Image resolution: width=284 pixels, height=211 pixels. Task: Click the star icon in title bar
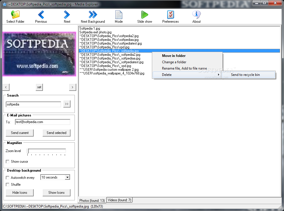(5, 4)
